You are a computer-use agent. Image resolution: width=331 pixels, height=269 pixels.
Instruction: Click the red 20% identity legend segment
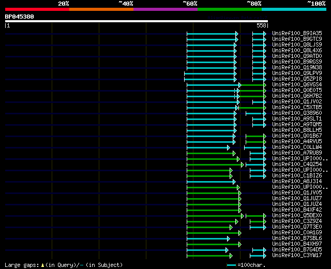tap(37, 9)
